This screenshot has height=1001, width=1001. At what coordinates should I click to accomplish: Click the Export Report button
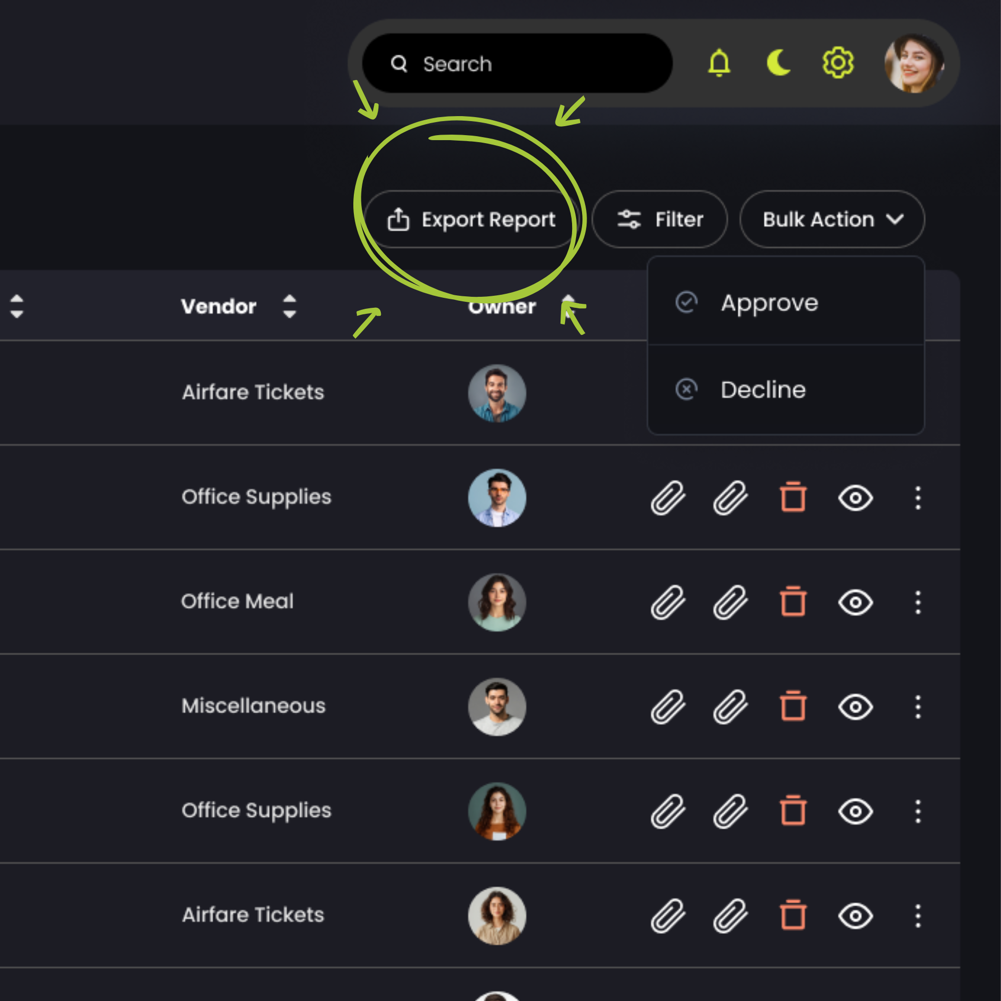pos(470,219)
